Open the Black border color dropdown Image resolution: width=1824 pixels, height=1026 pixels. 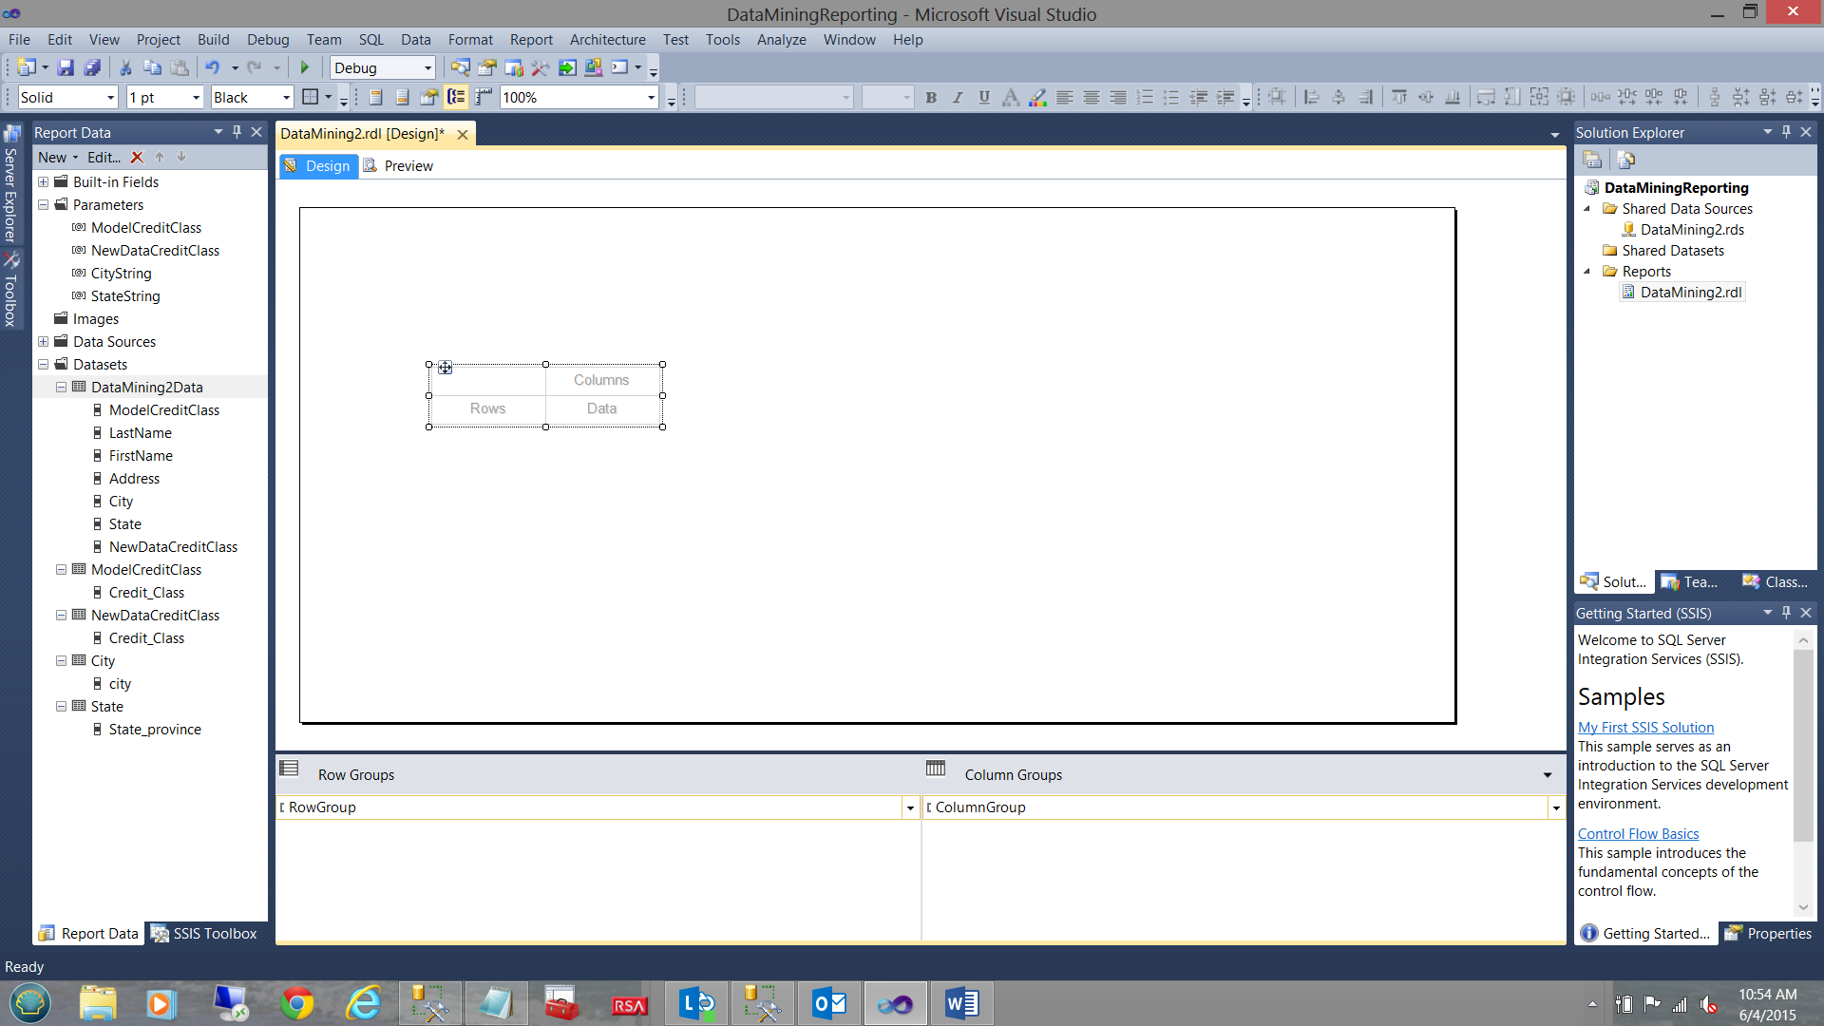coord(286,98)
